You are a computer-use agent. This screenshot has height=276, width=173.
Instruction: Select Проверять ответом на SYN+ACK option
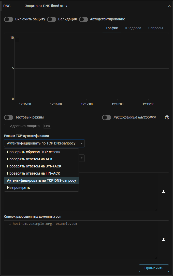click(34, 166)
